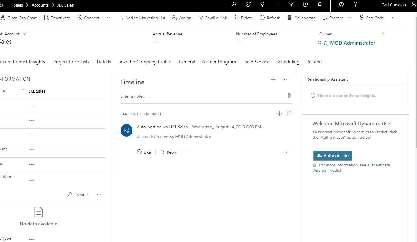Attach file with paperclip icon
This screenshot has height=242, width=417.
click(289, 96)
